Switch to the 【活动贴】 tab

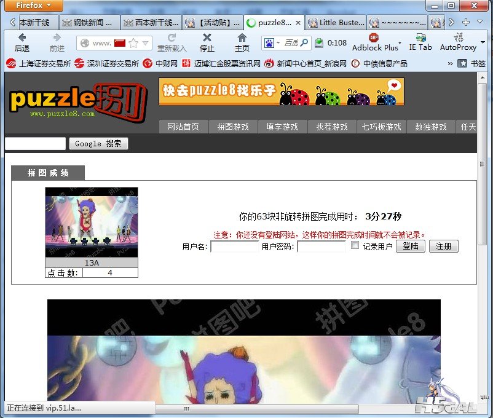pos(213,23)
